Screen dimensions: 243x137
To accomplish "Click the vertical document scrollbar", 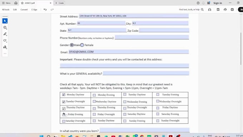I will tap(240, 49).
